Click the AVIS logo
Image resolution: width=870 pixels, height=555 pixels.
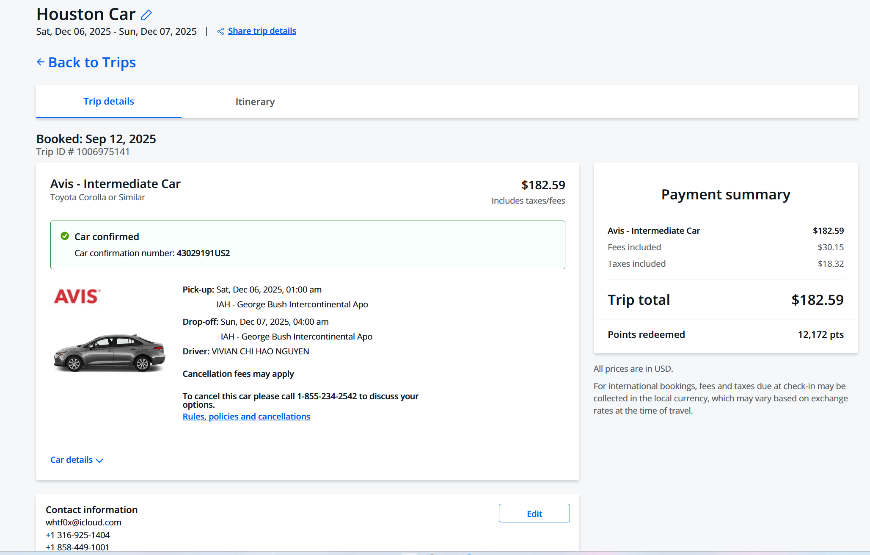tap(77, 296)
